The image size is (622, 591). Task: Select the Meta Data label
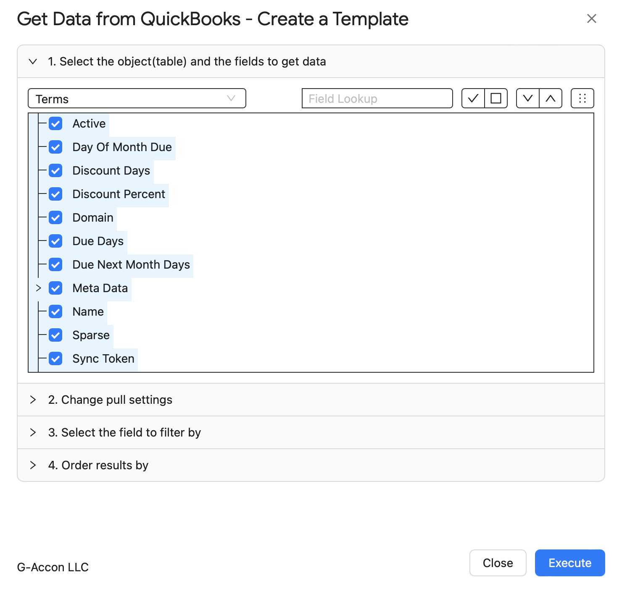tap(100, 288)
